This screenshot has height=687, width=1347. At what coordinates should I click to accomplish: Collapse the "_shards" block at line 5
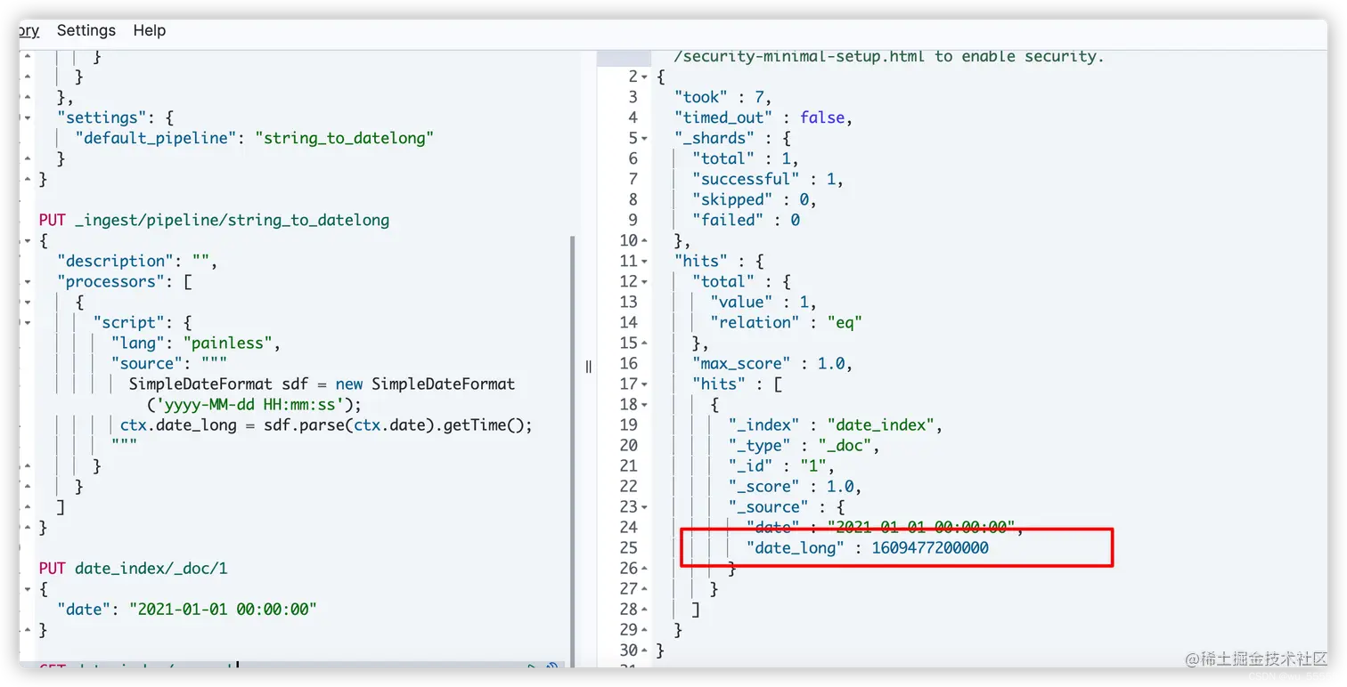point(645,138)
